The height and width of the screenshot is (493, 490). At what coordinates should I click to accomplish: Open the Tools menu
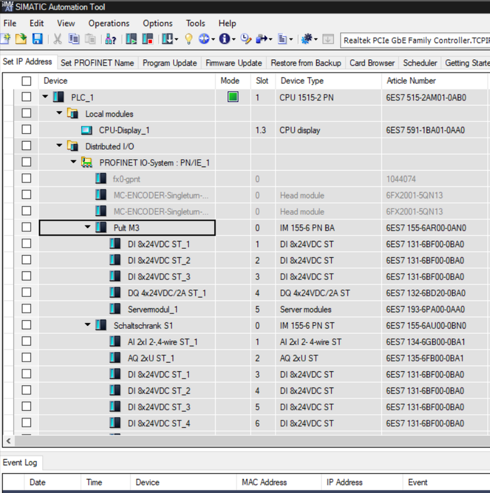(x=195, y=23)
